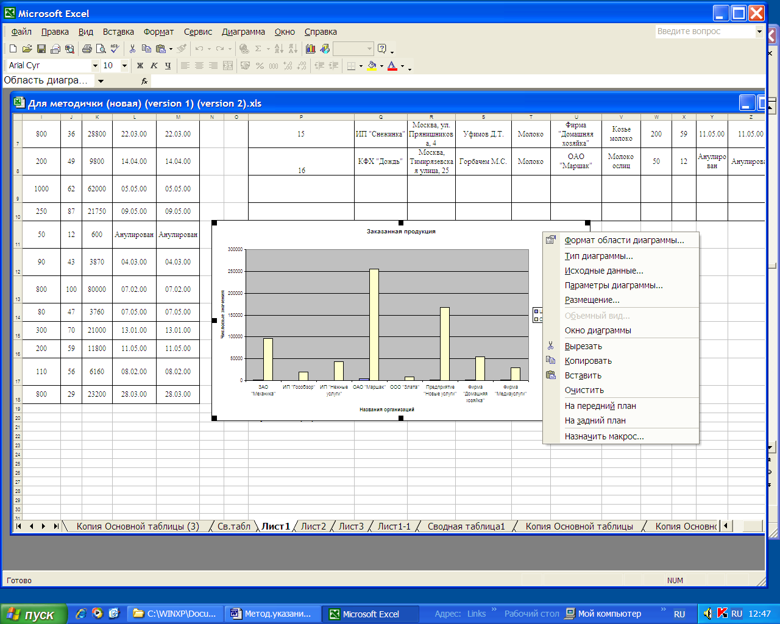Viewport: 780px width, 624px height.
Task: Select cell containing ИП "Снежинка"
Action: click(380, 134)
